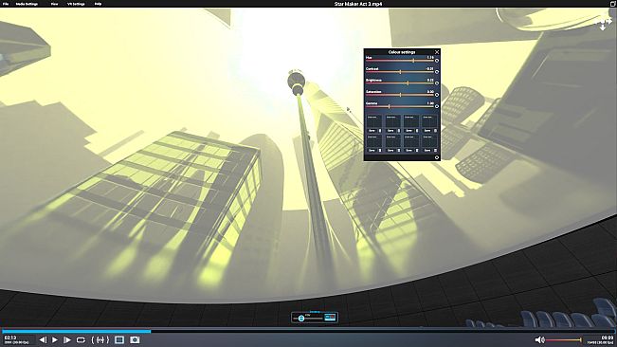
Task: Open the View menu
Action: [54, 4]
